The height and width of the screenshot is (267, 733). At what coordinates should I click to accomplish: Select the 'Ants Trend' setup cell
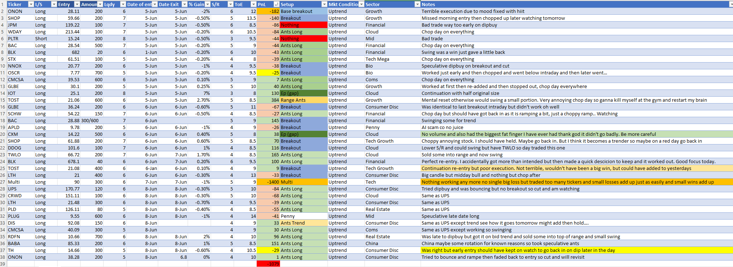(x=304, y=223)
